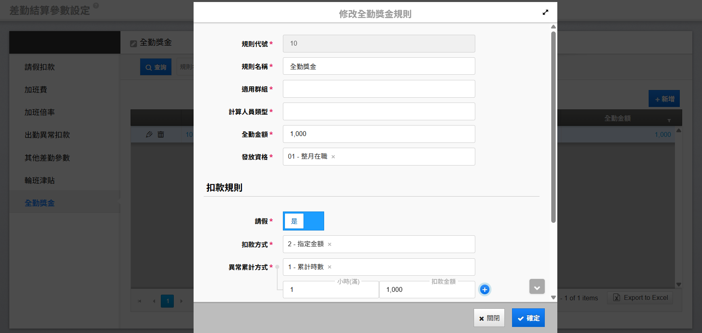
Task: Click the trash delete icon in the table row
Action: click(x=161, y=134)
